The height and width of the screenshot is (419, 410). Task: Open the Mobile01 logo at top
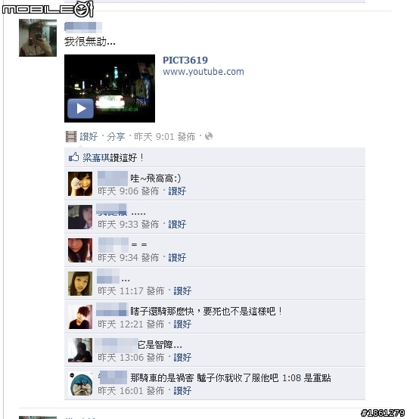pyautogui.click(x=48, y=9)
